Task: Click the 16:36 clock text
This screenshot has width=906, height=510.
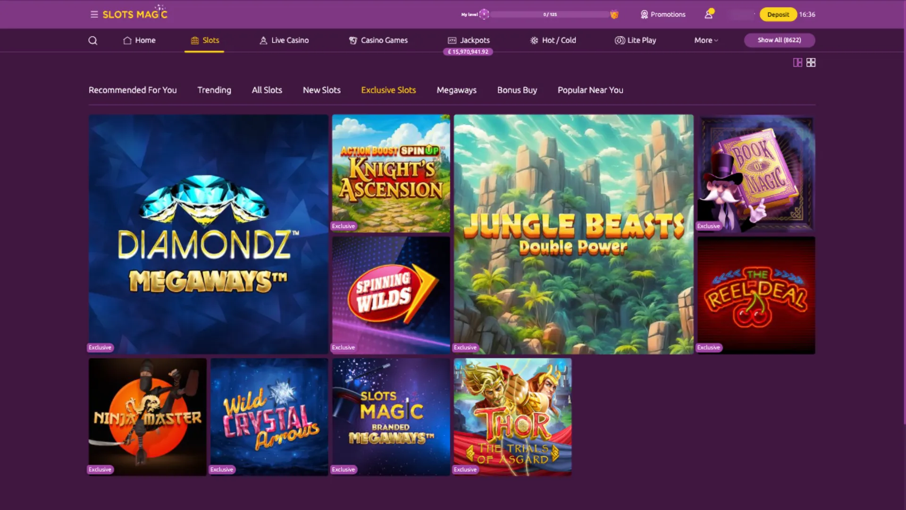Action: [807, 14]
